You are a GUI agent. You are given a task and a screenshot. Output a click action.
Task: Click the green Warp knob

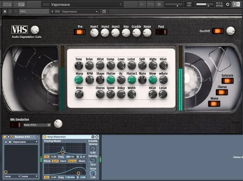[79, 80]
